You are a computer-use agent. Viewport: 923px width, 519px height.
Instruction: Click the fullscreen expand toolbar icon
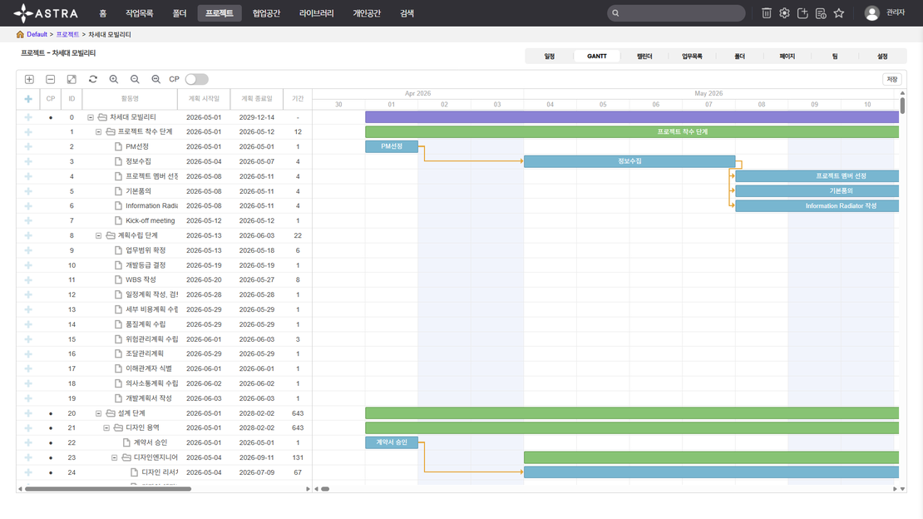coord(72,79)
